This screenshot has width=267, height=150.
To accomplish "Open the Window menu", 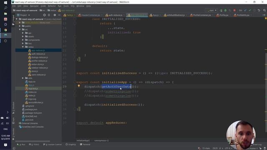I will (80, 6).
